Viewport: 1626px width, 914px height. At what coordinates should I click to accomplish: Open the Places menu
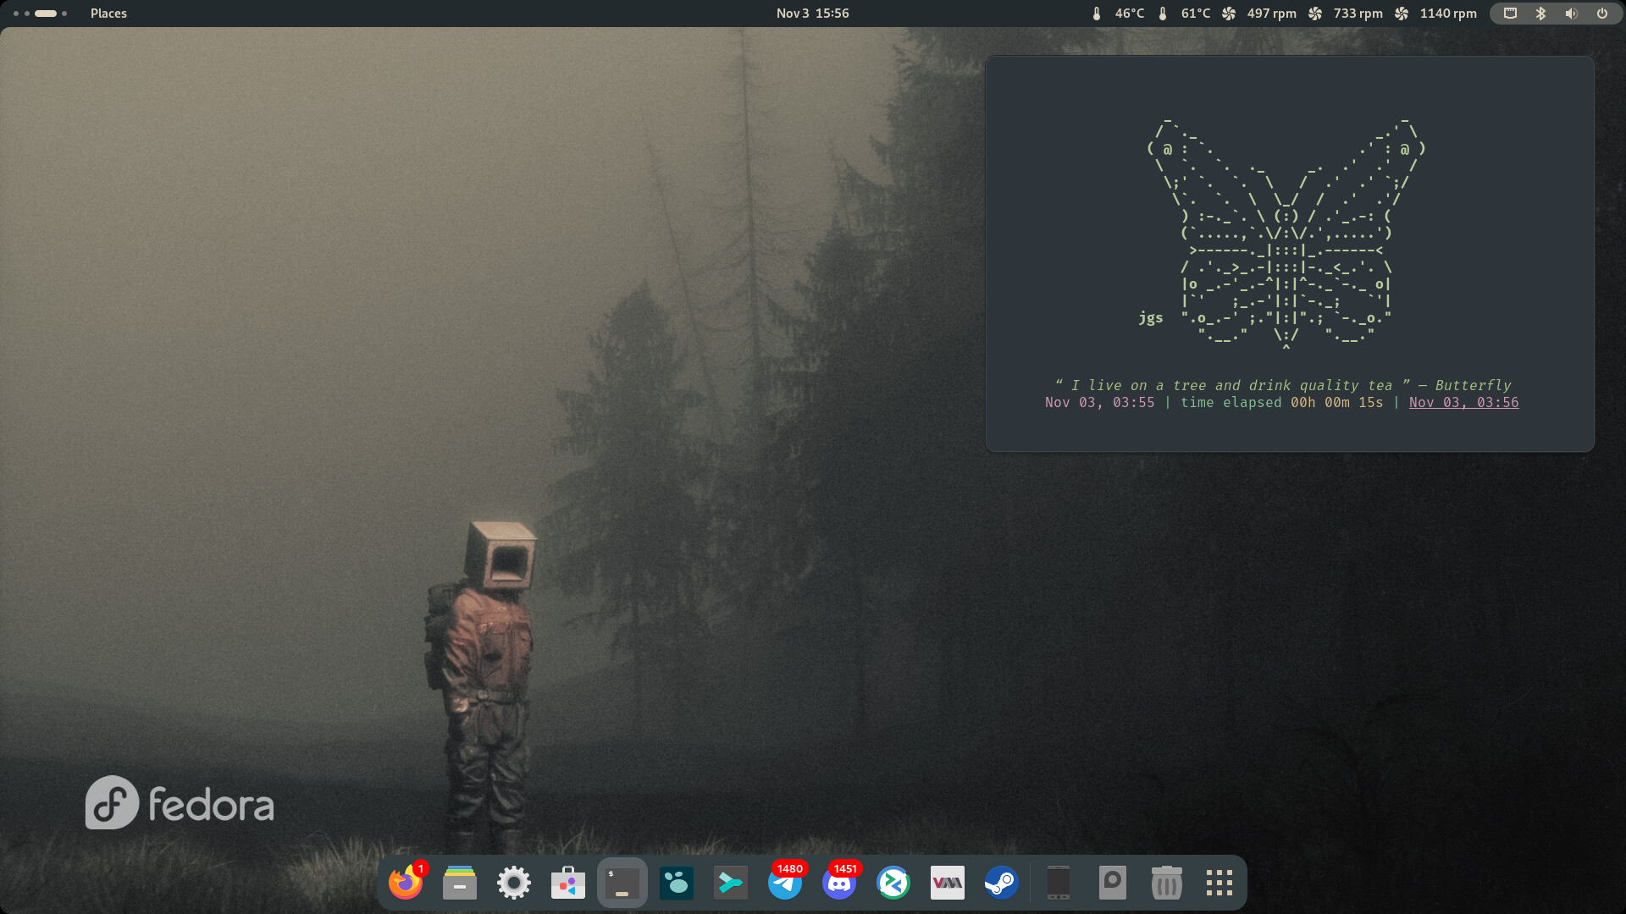[108, 14]
